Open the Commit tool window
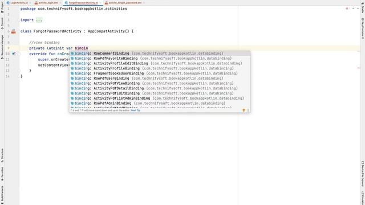 (x=2, y=23)
